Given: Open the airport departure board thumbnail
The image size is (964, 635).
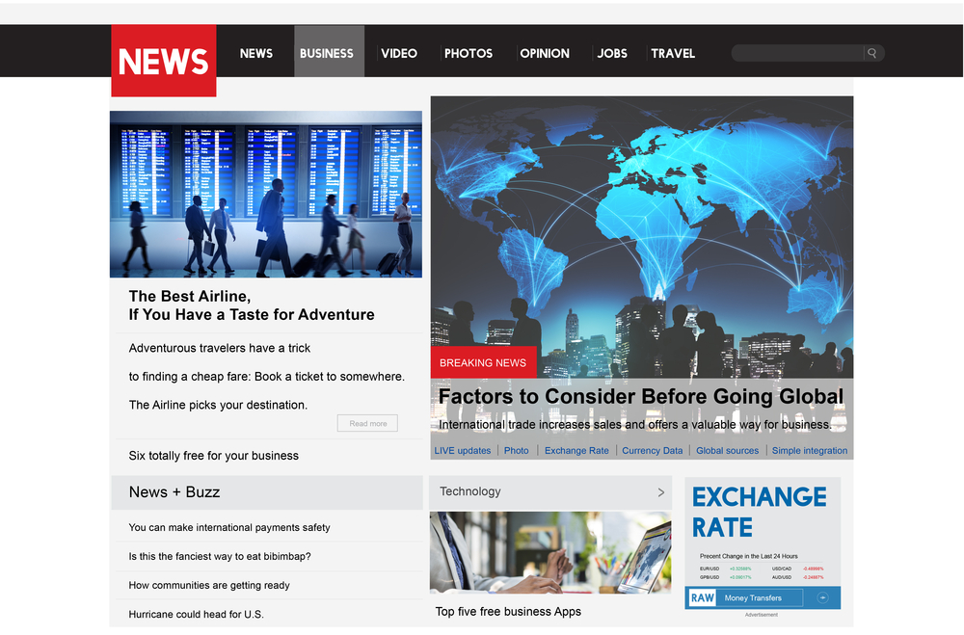Looking at the screenshot, I should tap(266, 194).
